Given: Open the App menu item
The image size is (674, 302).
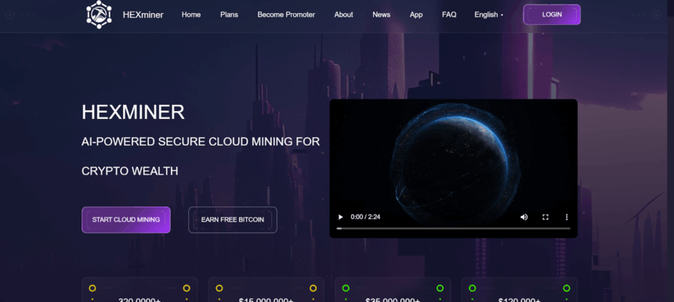Looking at the screenshot, I should (x=416, y=15).
